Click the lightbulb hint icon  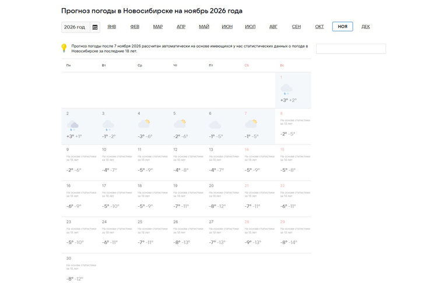click(64, 48)
